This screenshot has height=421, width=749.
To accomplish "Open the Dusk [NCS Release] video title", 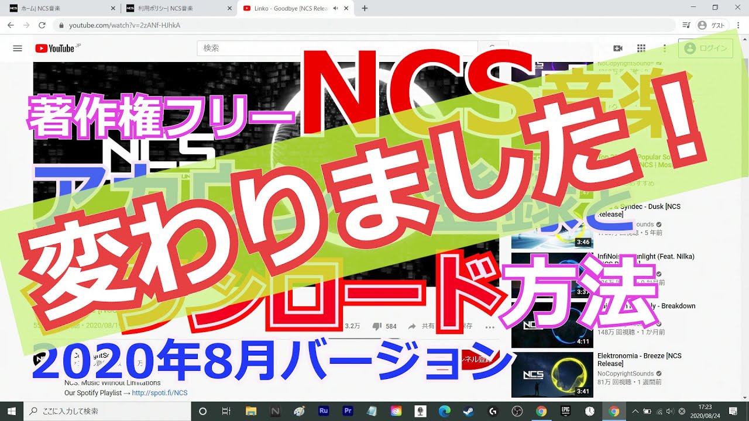I will coord(640,210).
